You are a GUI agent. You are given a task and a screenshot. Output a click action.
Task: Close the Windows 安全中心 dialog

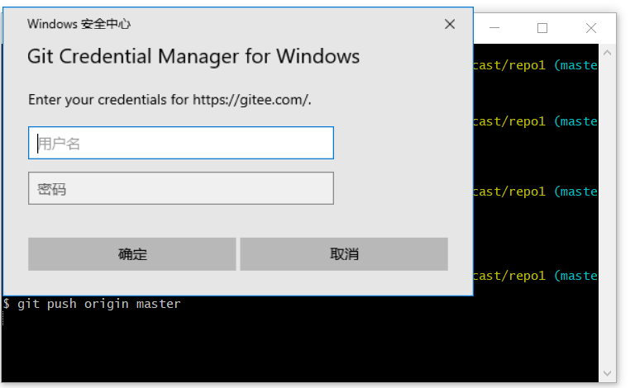coord(450,24)
